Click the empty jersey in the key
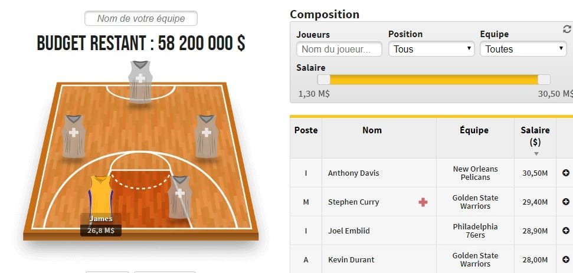The height and width of the screenshot is (273, 573). 180,196
